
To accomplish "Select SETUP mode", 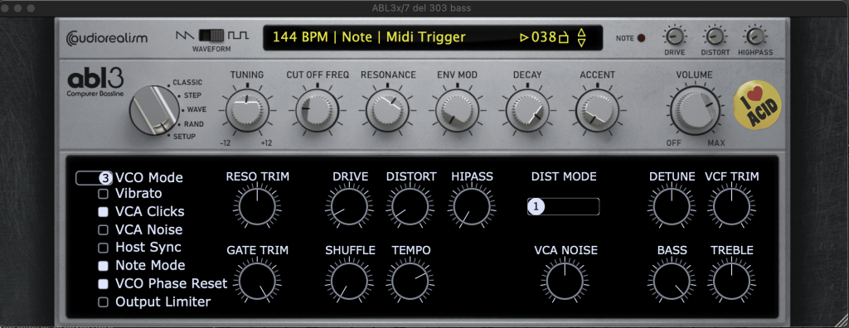I will 184,137.
